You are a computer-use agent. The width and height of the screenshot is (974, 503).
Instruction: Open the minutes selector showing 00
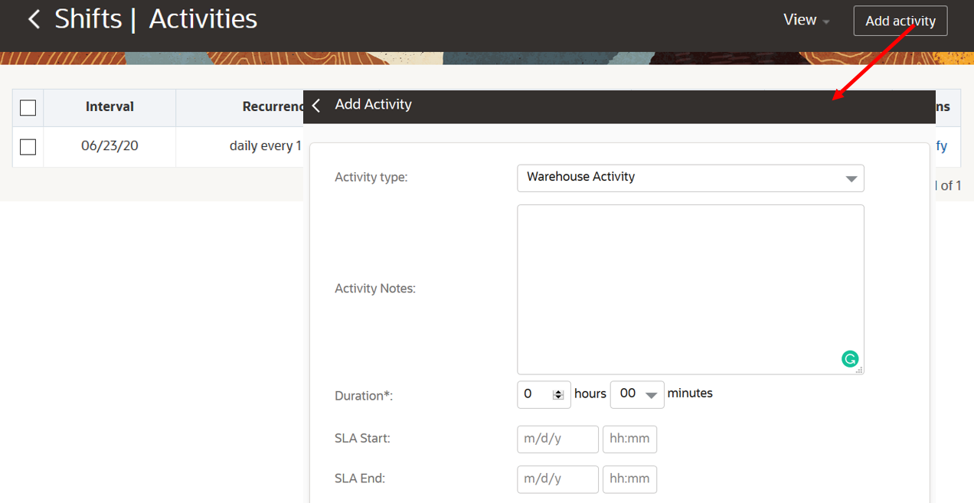coord(636,394)
